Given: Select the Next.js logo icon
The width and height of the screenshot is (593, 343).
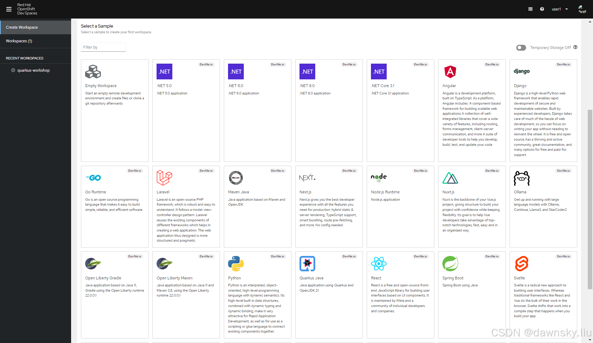Looking at the screenshot, I should coord(307,178).
